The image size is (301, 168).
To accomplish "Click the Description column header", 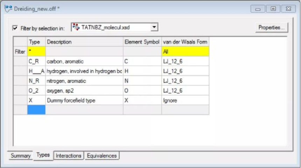I will pyautogui.click(x=84, y=42).
